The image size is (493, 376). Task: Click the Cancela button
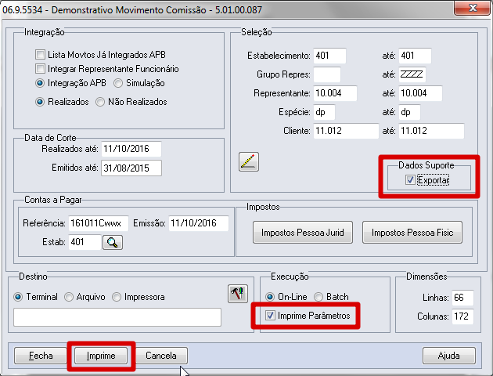161,356
